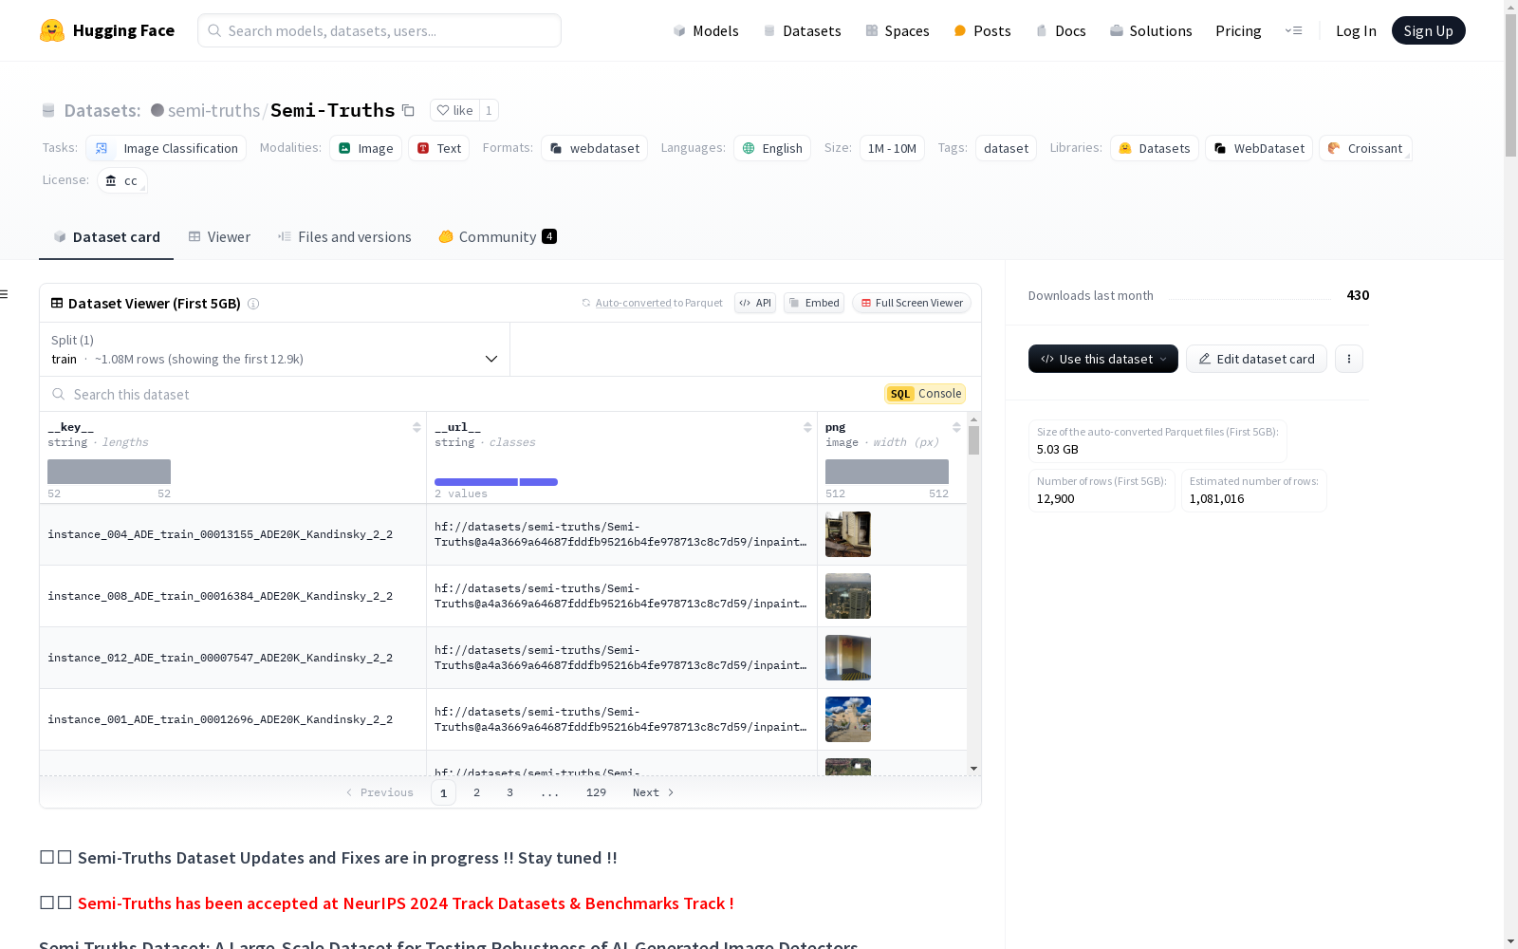
Task: Click the left sidebar hamburger icon
Action: pos(4,294)
